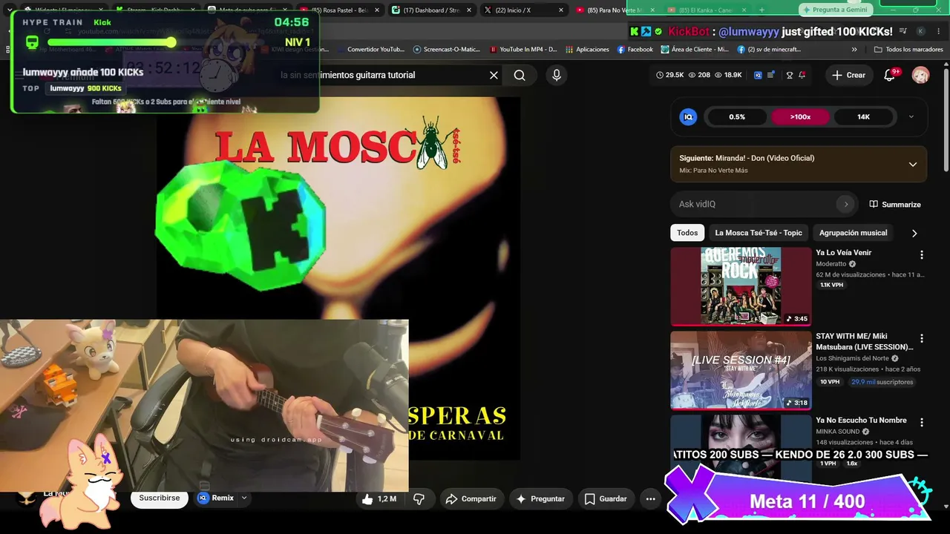Click the vidIQ trophy icon
The height and width of the screenshot is (534, 950).
[790, 75]
